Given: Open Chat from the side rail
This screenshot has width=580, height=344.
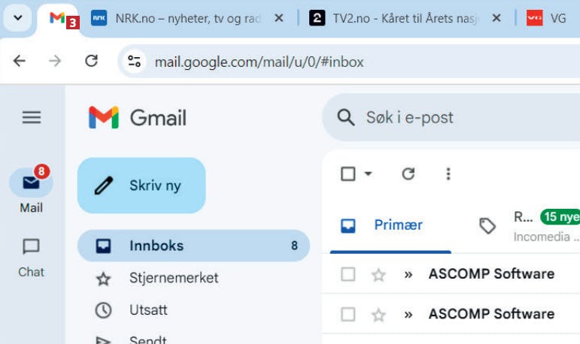Looking at the screenshot, I should click(32, 248).
